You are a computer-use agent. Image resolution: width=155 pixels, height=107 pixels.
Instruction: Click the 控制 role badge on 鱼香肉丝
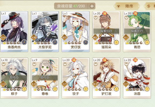(3, 37)
